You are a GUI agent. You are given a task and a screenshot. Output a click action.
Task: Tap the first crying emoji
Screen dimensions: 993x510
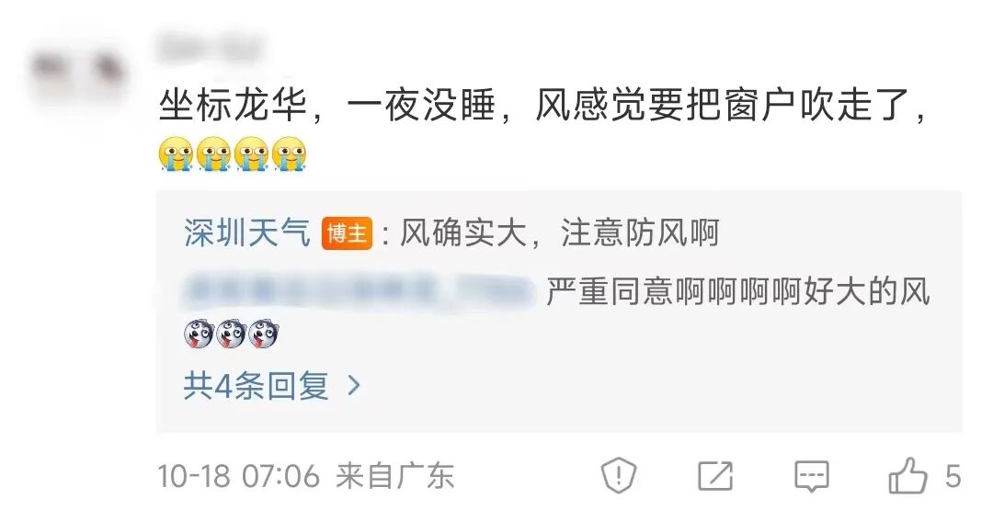click(176, 155)
